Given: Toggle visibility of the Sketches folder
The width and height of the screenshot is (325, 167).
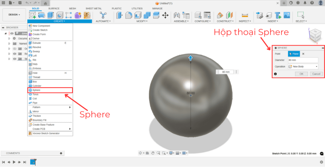Looking at the screenshot, I should tap(14, 59).
